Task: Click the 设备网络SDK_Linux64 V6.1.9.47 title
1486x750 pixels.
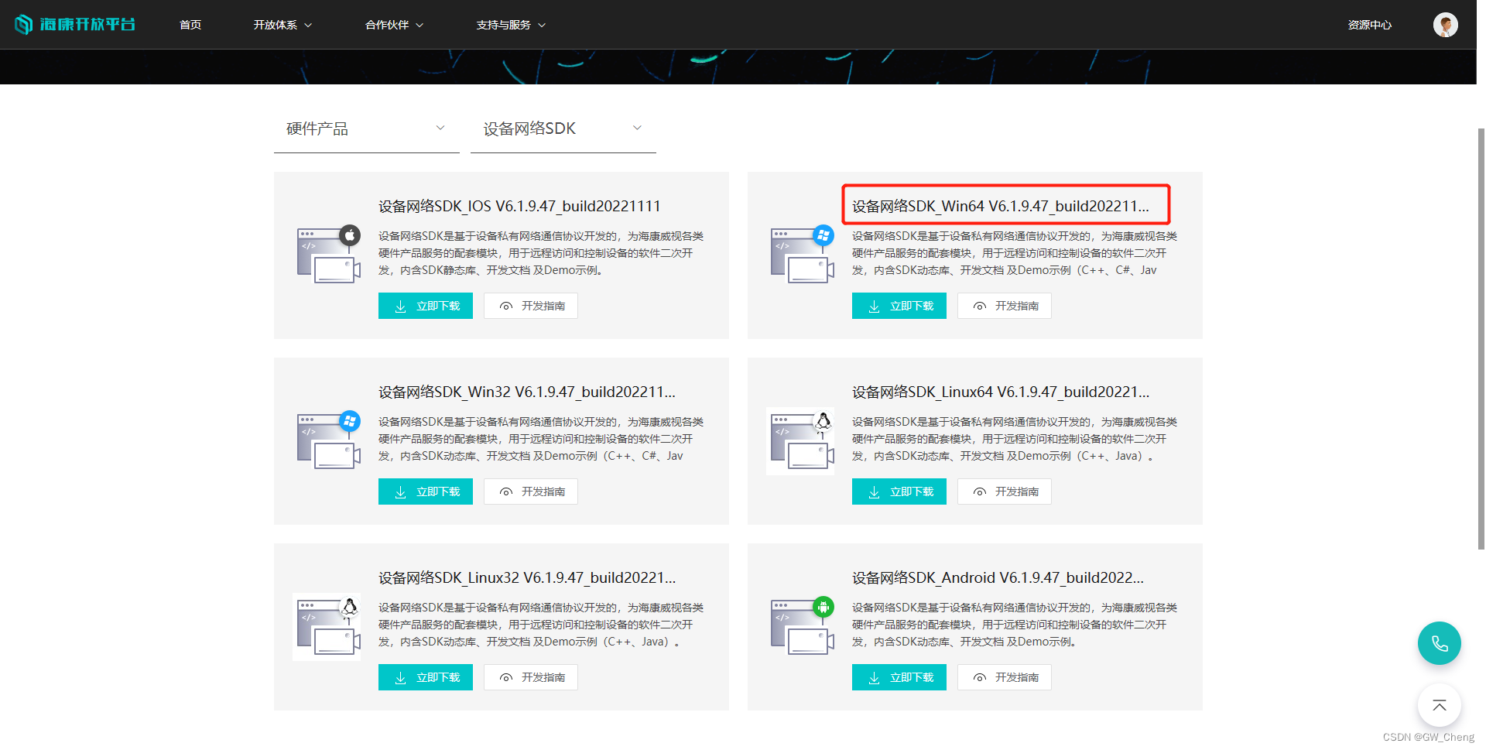Action: 1001,392
